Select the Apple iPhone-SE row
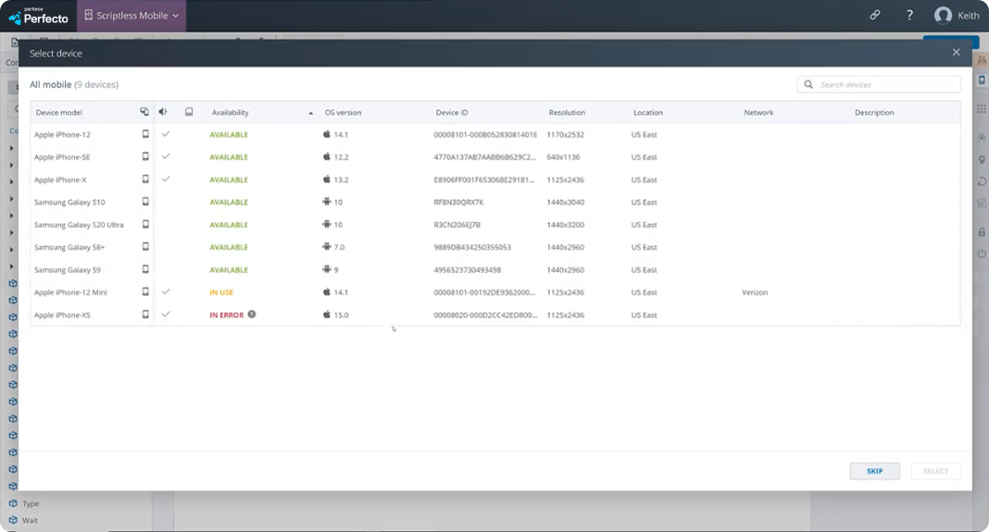Screen dimensions: 989x532 coord(495,157)
